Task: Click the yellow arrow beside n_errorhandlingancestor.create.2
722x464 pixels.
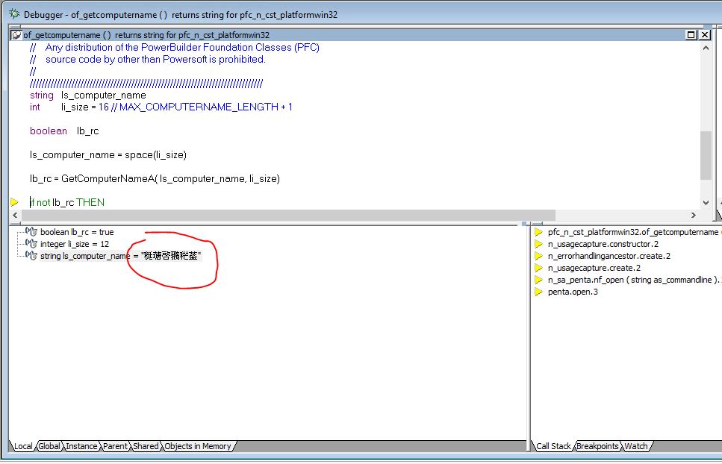Action: [x=538, y=256]
